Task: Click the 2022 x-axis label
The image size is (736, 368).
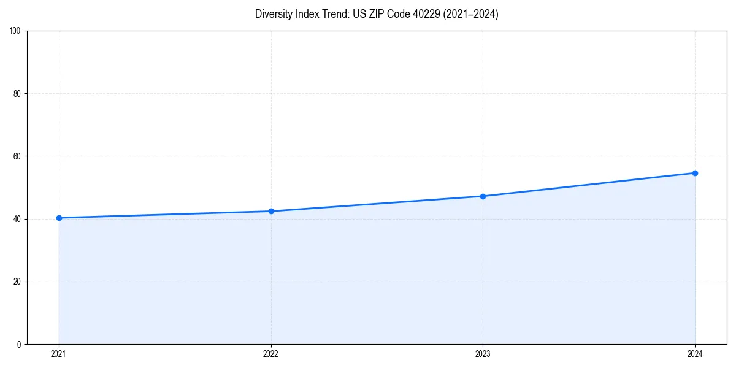Action: tap(271, 353)
